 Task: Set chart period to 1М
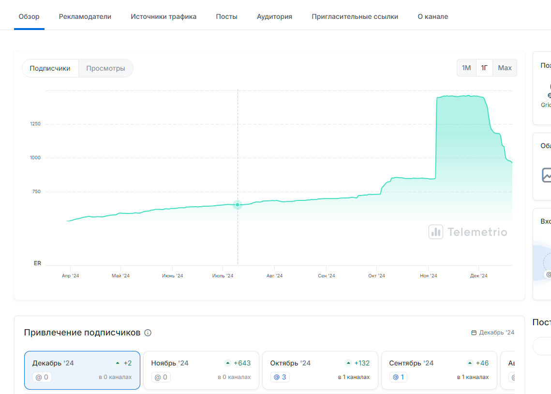click(466, 68)
